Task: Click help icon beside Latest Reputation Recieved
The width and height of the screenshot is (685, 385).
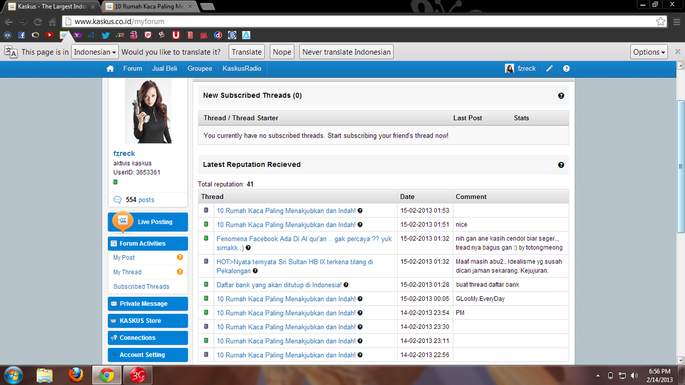Action: pos(561,165)
